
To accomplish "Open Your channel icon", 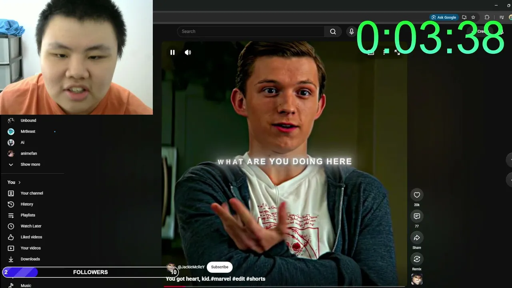I will tap(11, 193).
